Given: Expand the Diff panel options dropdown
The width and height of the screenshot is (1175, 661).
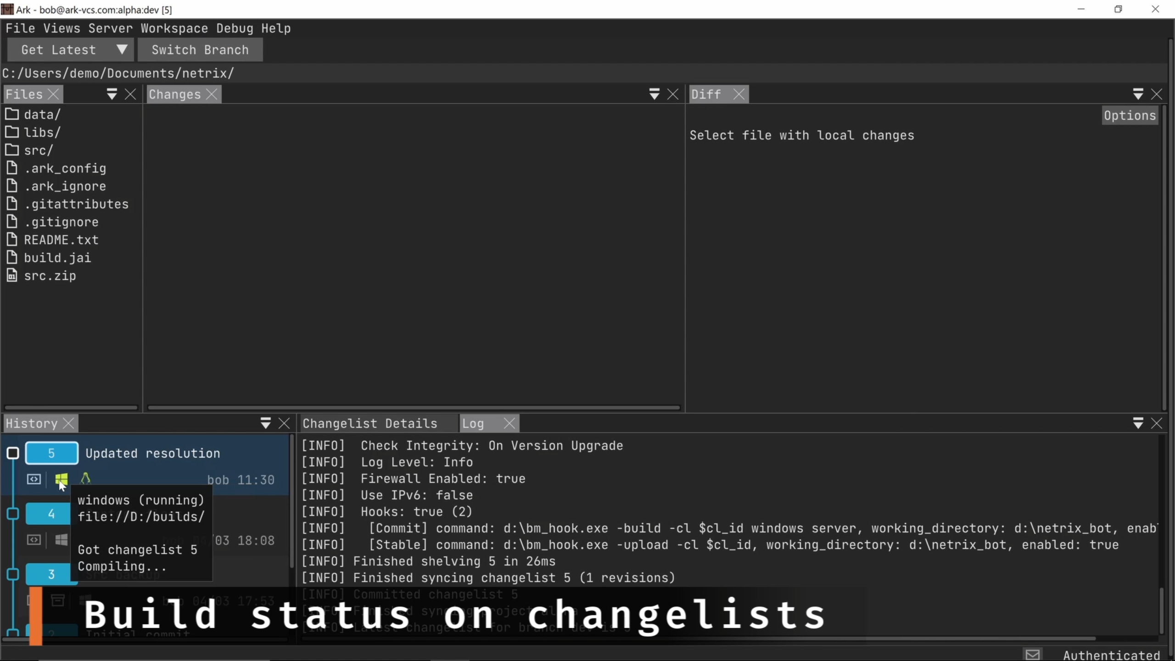Looking at the screenshot, I should [x=1138, y=95].
